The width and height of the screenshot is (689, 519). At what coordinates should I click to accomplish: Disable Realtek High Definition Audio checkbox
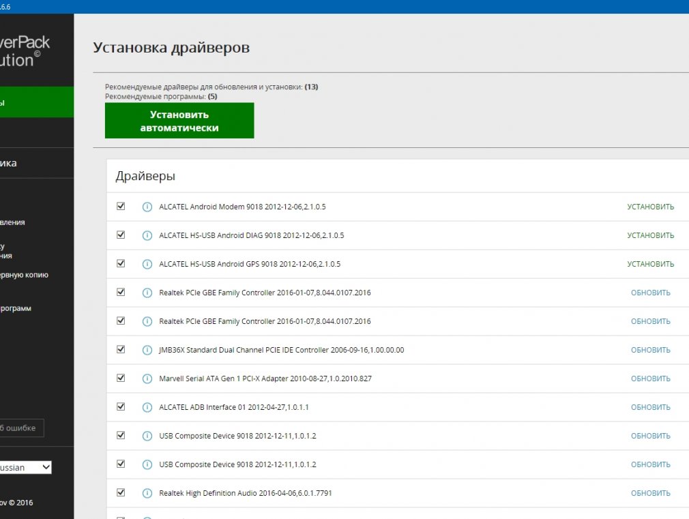click(x=121, y=492)
